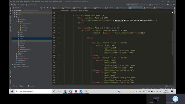Open Cortana circle icon on taskbar
Viewport: 185px width, 104px height.
[54, 91]
